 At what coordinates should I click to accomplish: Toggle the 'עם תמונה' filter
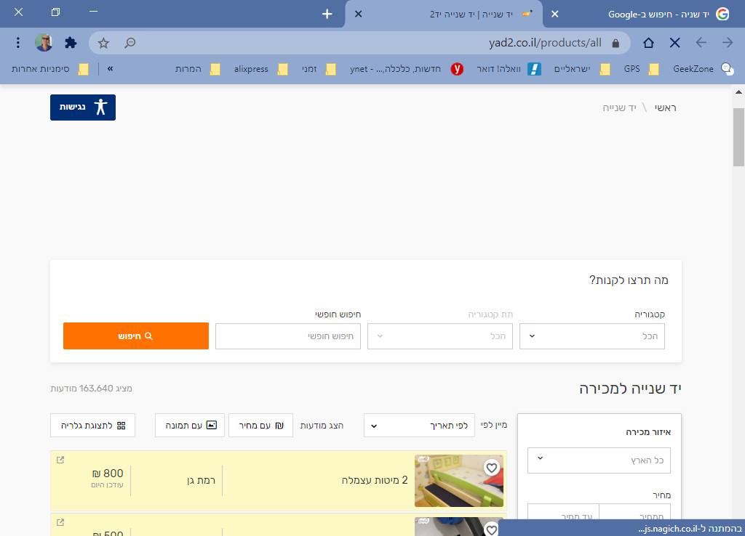coord(189,426)
